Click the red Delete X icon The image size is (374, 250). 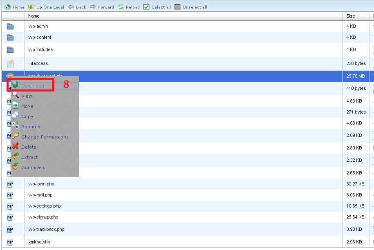click(16, 147)
